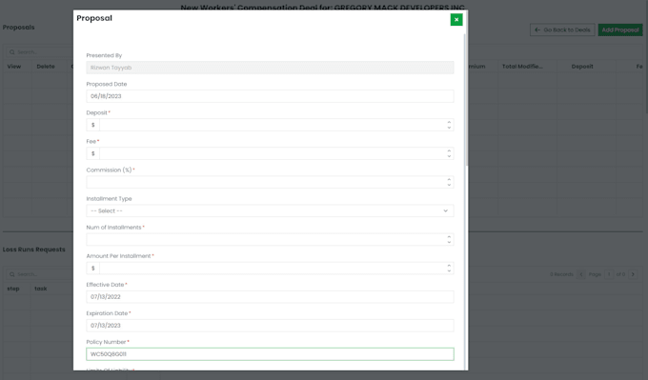Click Go Back to Deals button
The image size is (648, 380).
pyautogui.click(x=562, y=30)
